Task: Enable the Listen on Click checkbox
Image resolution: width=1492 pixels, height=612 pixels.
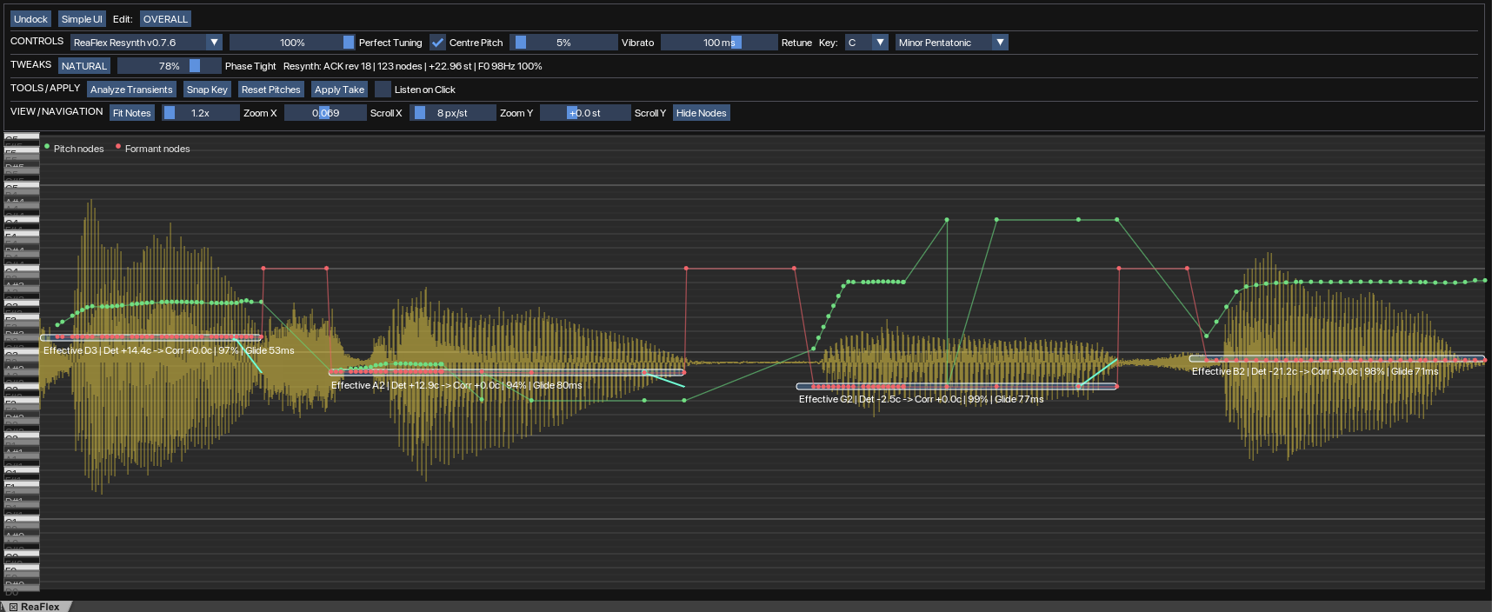Action: (x=383, y=90)
